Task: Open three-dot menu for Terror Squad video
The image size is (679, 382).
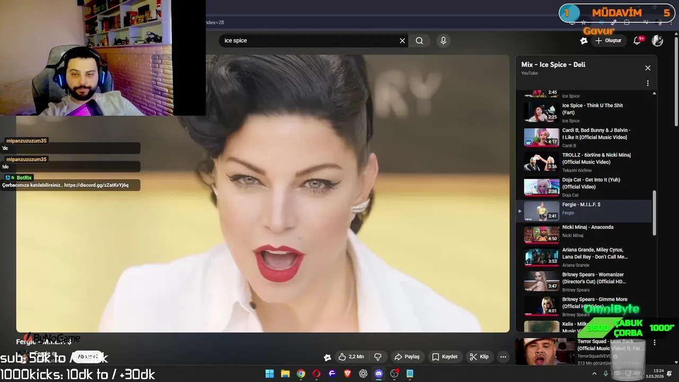Action: click(655, 343)
